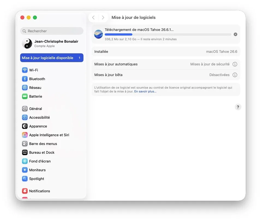This screenshot has height=221, width=261.
Task: Open the Fond d'écran label
Action: (40, 161)
